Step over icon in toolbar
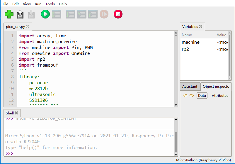Image resolution: width=235 pixels, height=164 pixels. click(71, 14)
